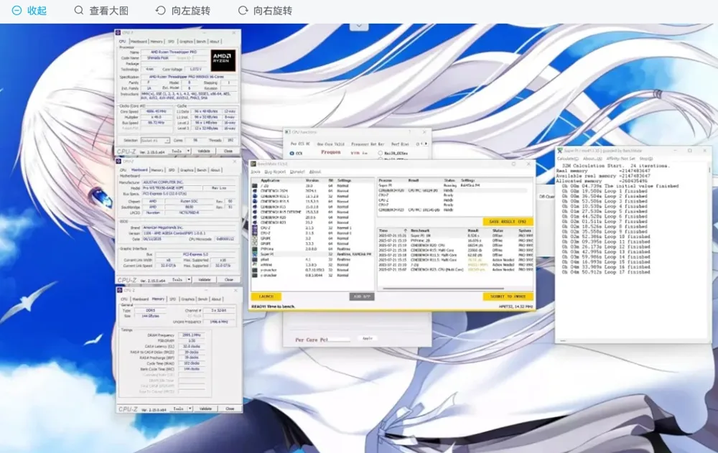Switch to the Bench tab in the top CPU-Z window

coord(202,42)
